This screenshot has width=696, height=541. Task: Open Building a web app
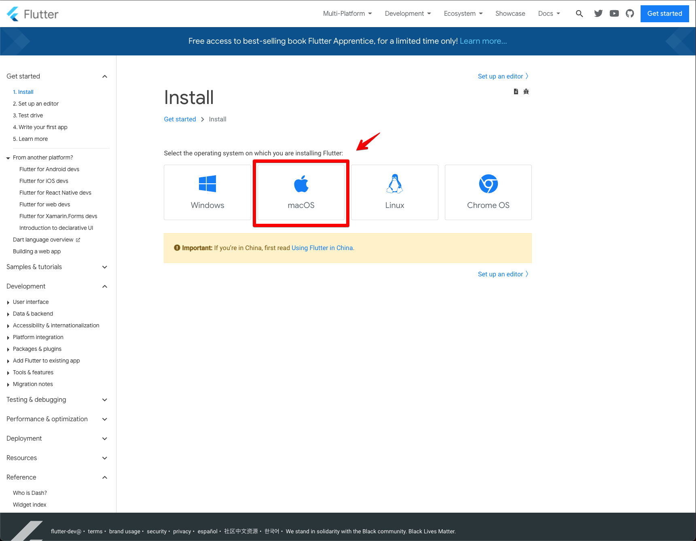(x=37, y=251)
